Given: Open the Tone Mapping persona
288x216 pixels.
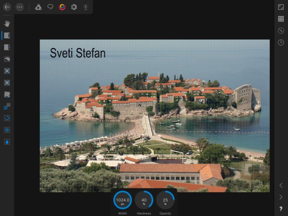Looking at the screenshot, I should point(86,7).
